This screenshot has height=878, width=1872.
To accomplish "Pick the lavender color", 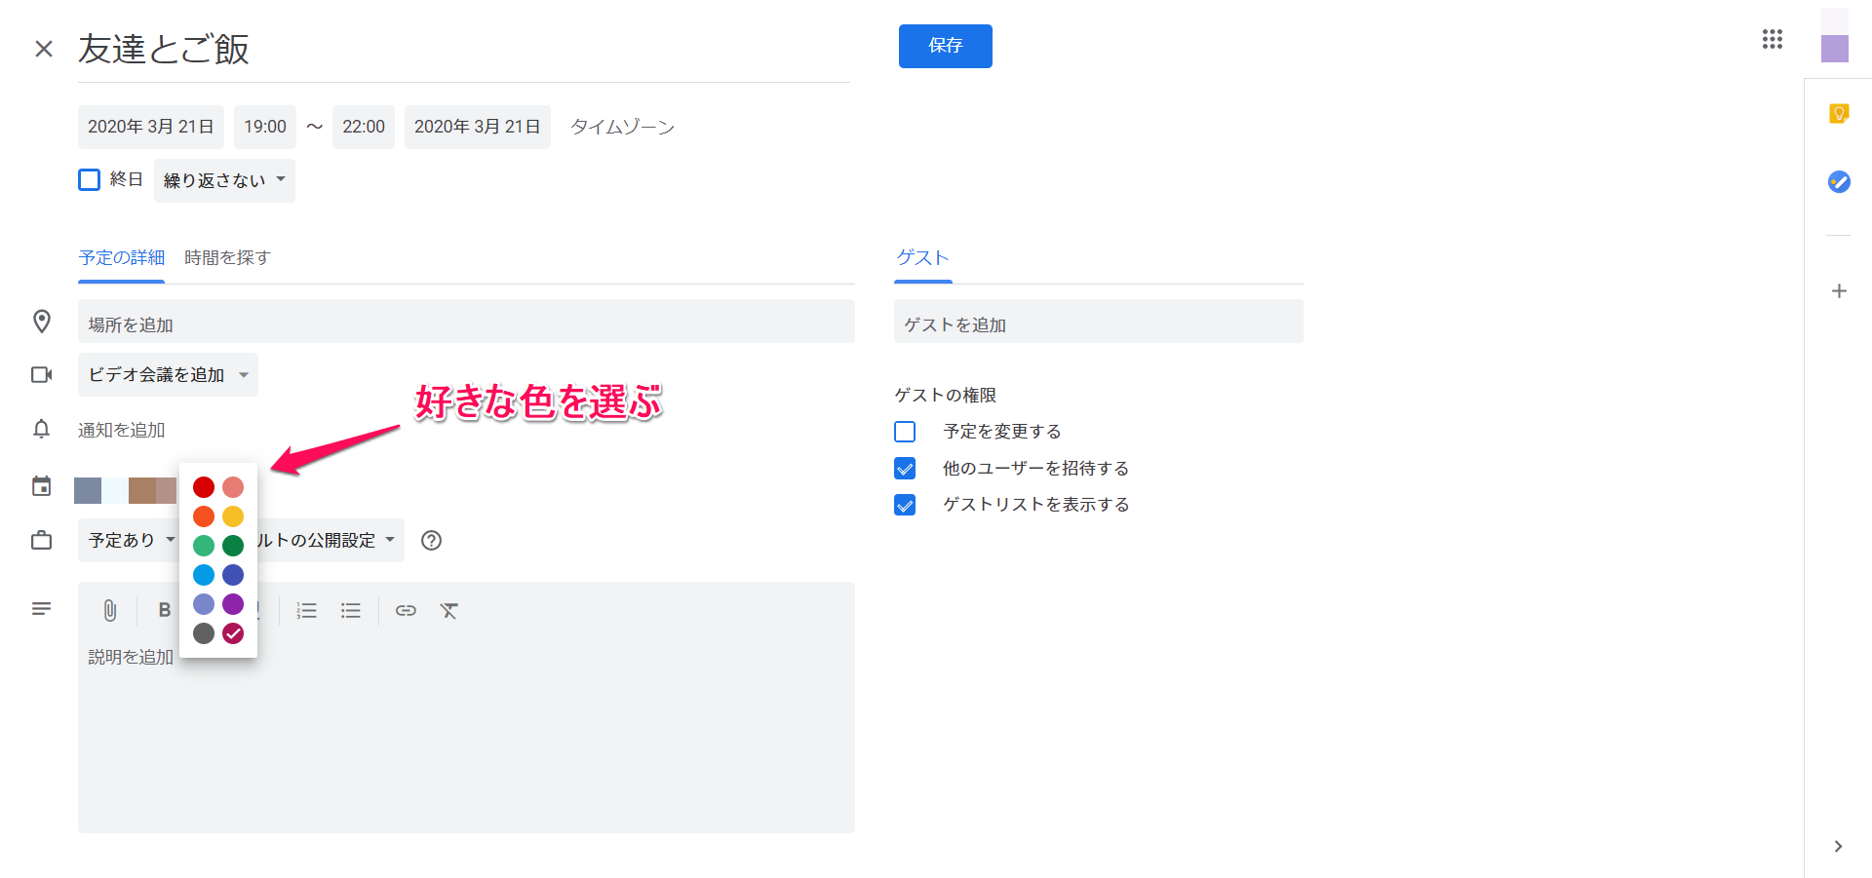I will (x=204, y=604).
